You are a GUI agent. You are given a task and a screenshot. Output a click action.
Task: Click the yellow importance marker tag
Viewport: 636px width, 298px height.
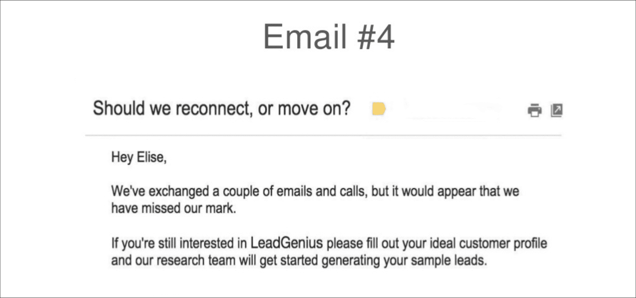tap(379, 109)
